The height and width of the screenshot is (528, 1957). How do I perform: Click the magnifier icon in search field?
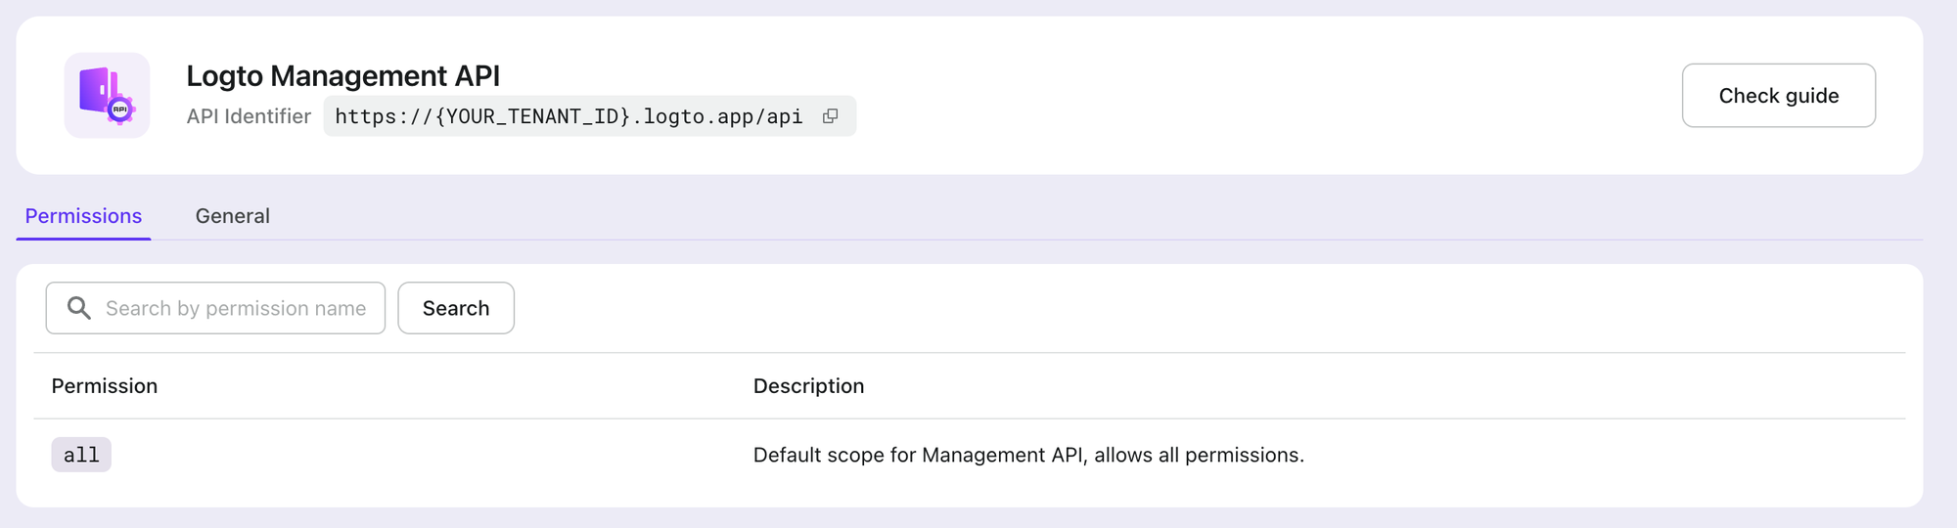point(78,308)
